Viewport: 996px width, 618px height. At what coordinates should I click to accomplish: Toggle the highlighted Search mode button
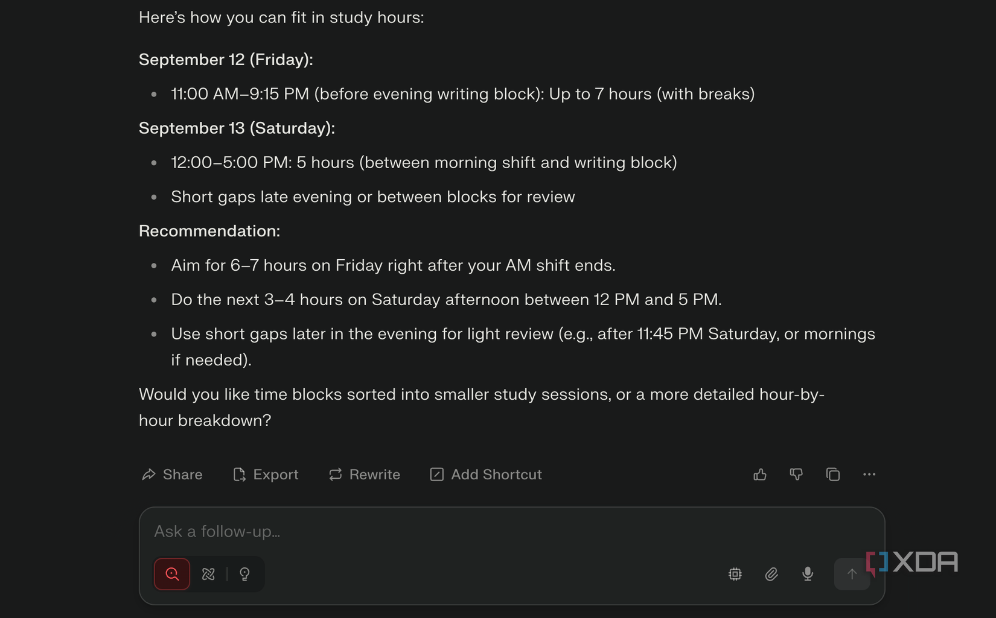coord(172,574)
